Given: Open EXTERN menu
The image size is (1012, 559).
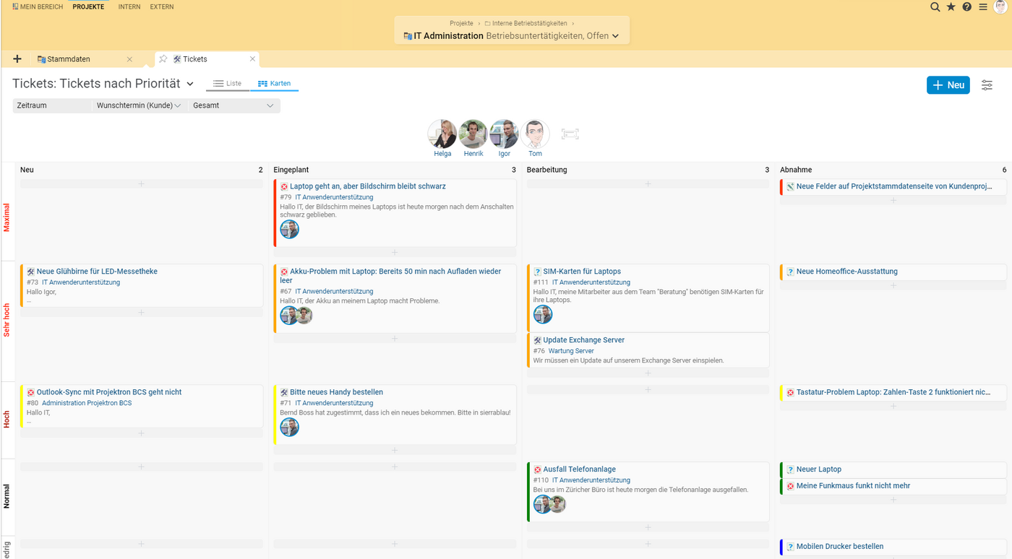Looking at the screenshot, I should point(162,6).
